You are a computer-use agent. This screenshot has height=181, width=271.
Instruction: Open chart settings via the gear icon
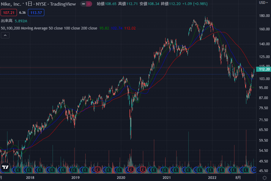pyautogui.click(x=264, y=178)
